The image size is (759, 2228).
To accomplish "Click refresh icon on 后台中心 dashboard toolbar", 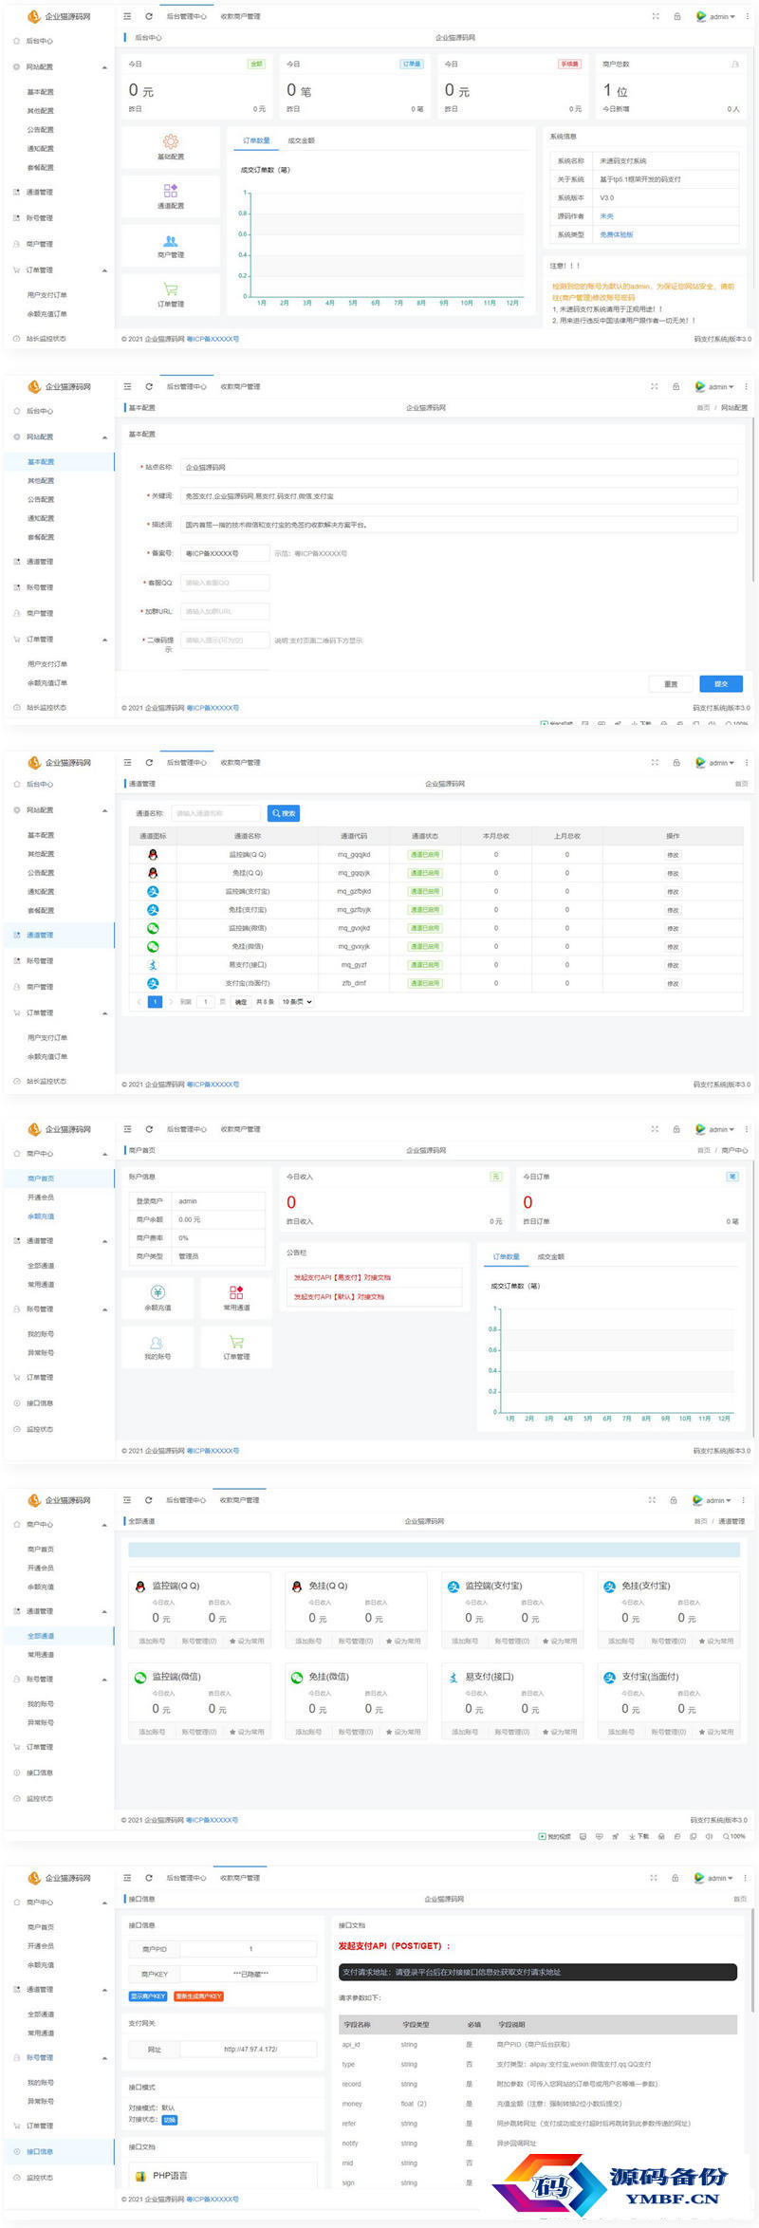I will 149,16.
